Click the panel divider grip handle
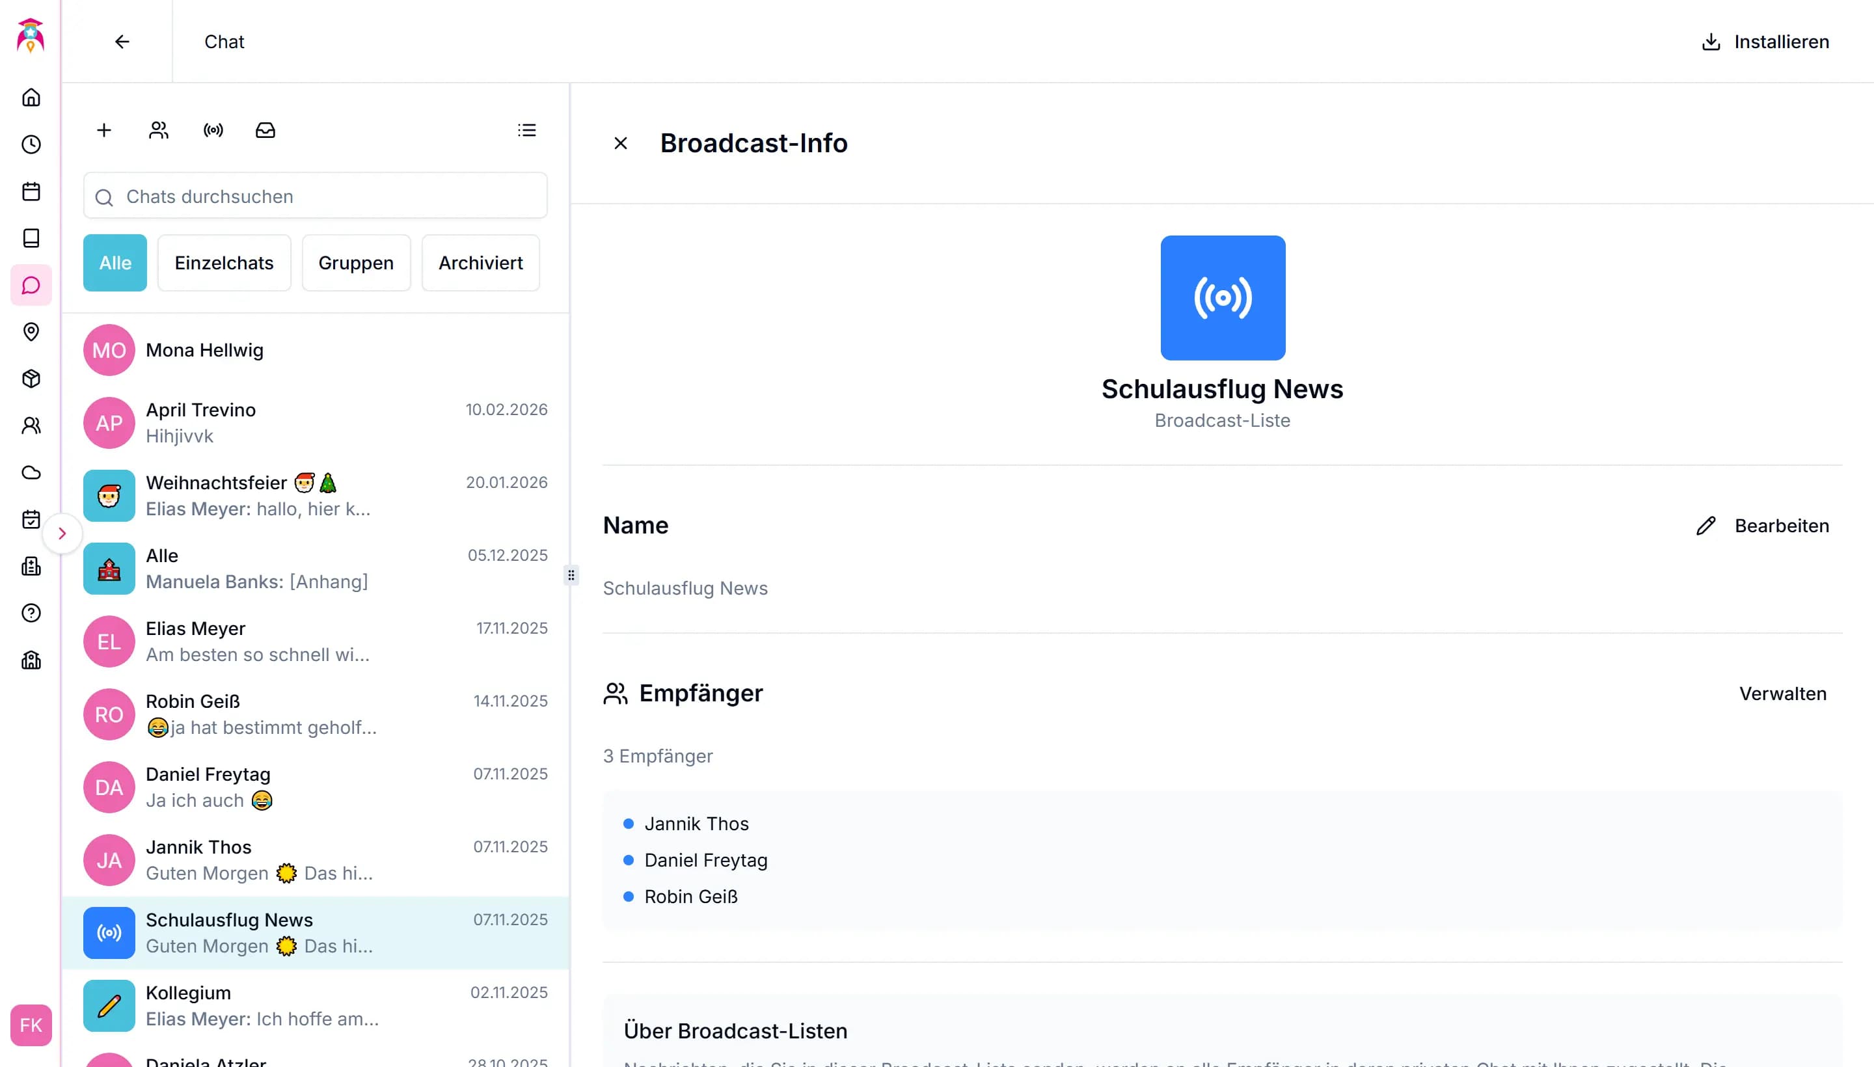 click(571, 575)
